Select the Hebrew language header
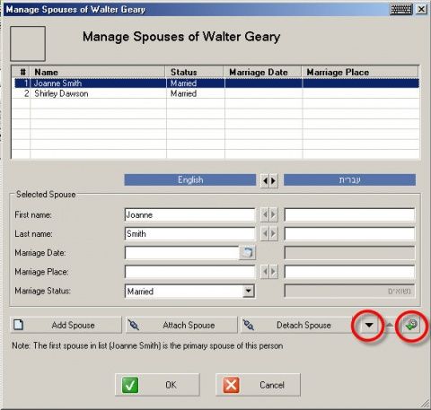The height and width of the screenshot is (410, 431). pos(349,180)
